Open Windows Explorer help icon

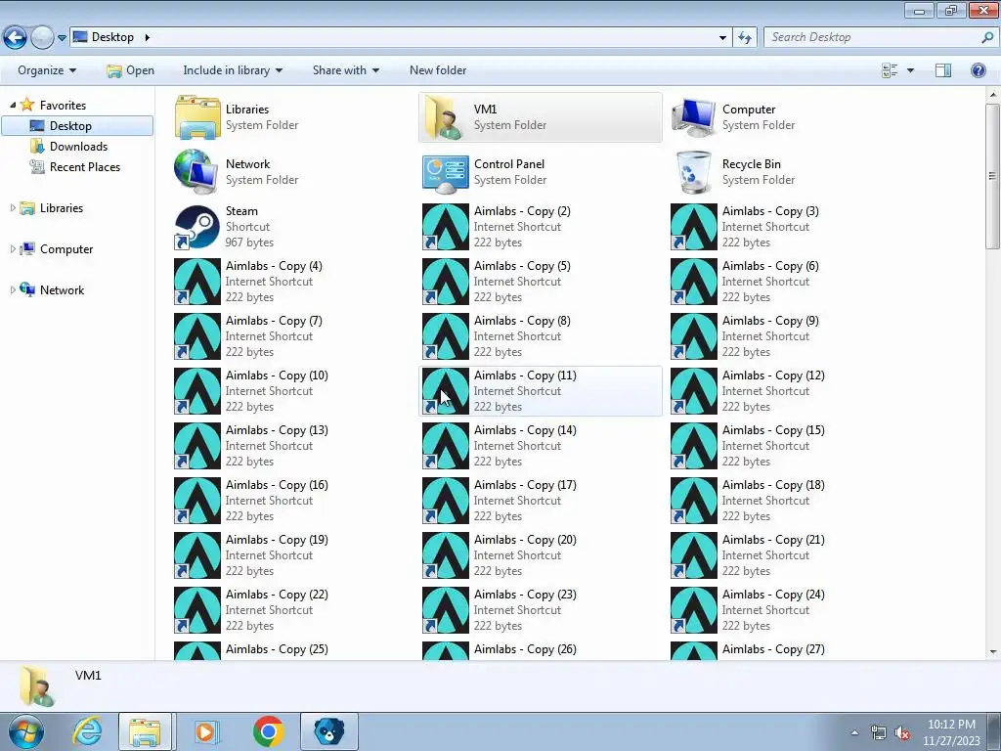click(x=978, y=70)
